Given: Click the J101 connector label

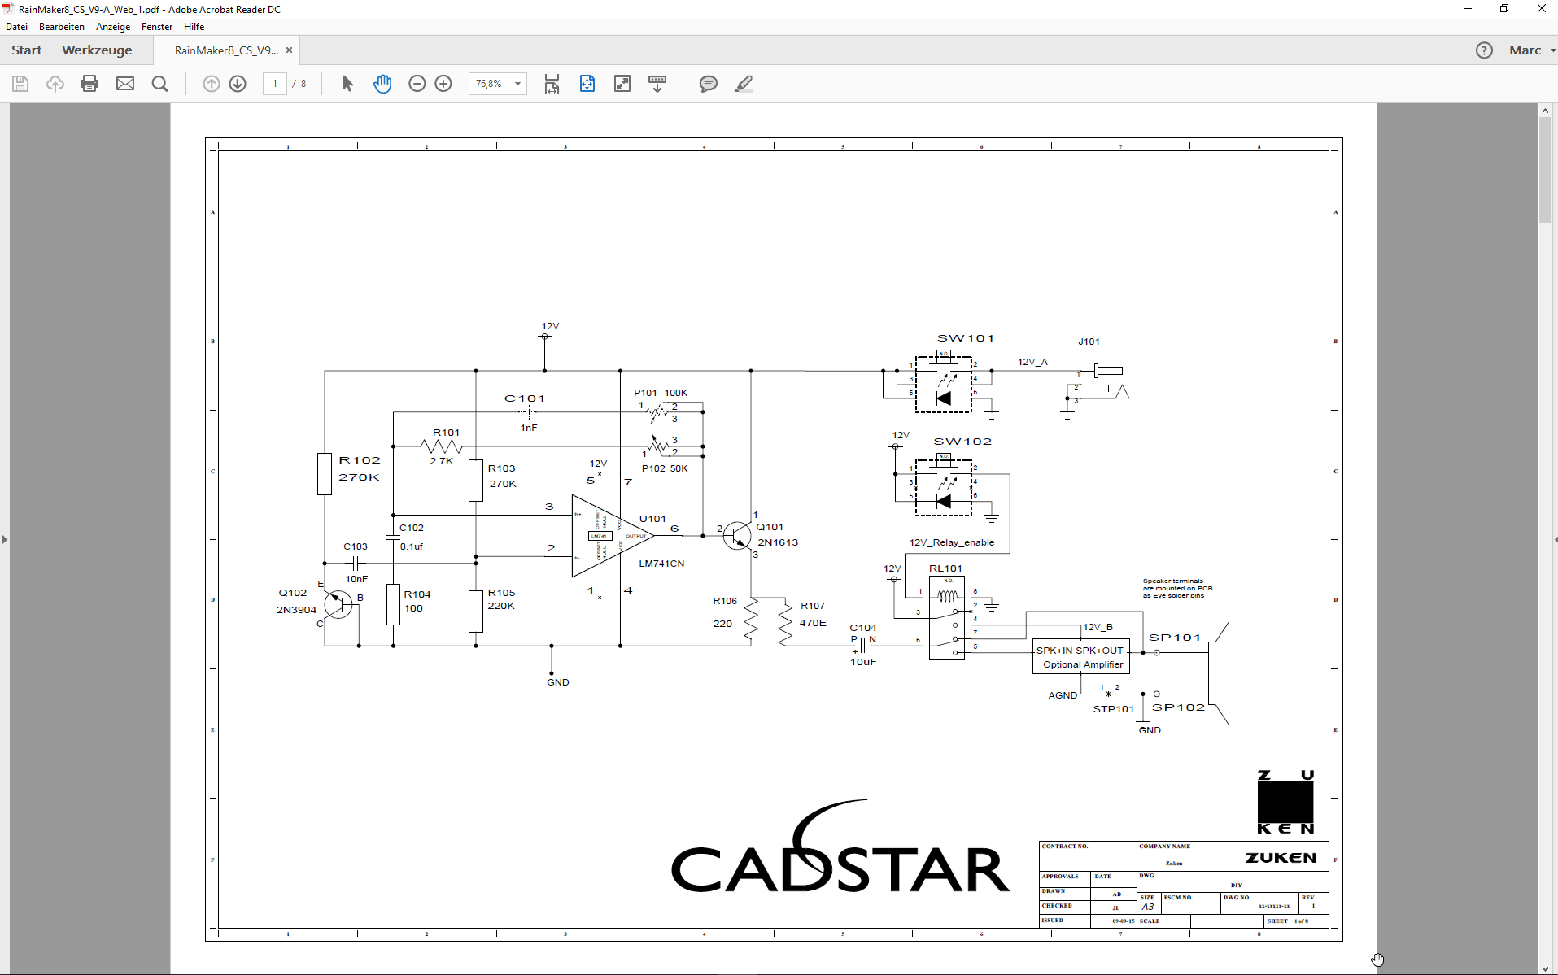Looking at the screenshot, I should point(1089,342).
